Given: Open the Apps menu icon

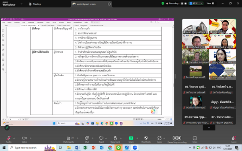Looking at the screenshot, I should pyautogui.click(x=160, y=138).
